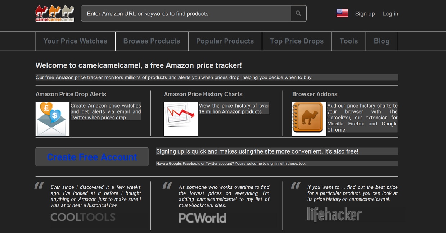The width and height of the screenshot is (446, 233).
Task: Click the 'If you want to ... find out' quote
Action: point(352,193)
